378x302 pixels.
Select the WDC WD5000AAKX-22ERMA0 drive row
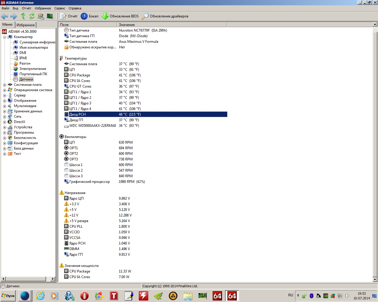coord(145,126)
